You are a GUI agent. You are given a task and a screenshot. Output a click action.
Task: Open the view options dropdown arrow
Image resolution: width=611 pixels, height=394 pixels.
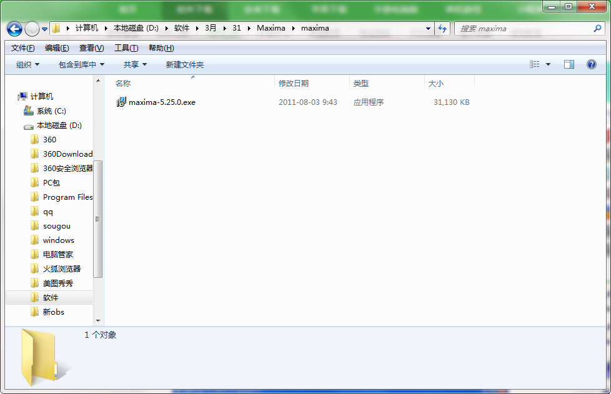pos(548,64)
